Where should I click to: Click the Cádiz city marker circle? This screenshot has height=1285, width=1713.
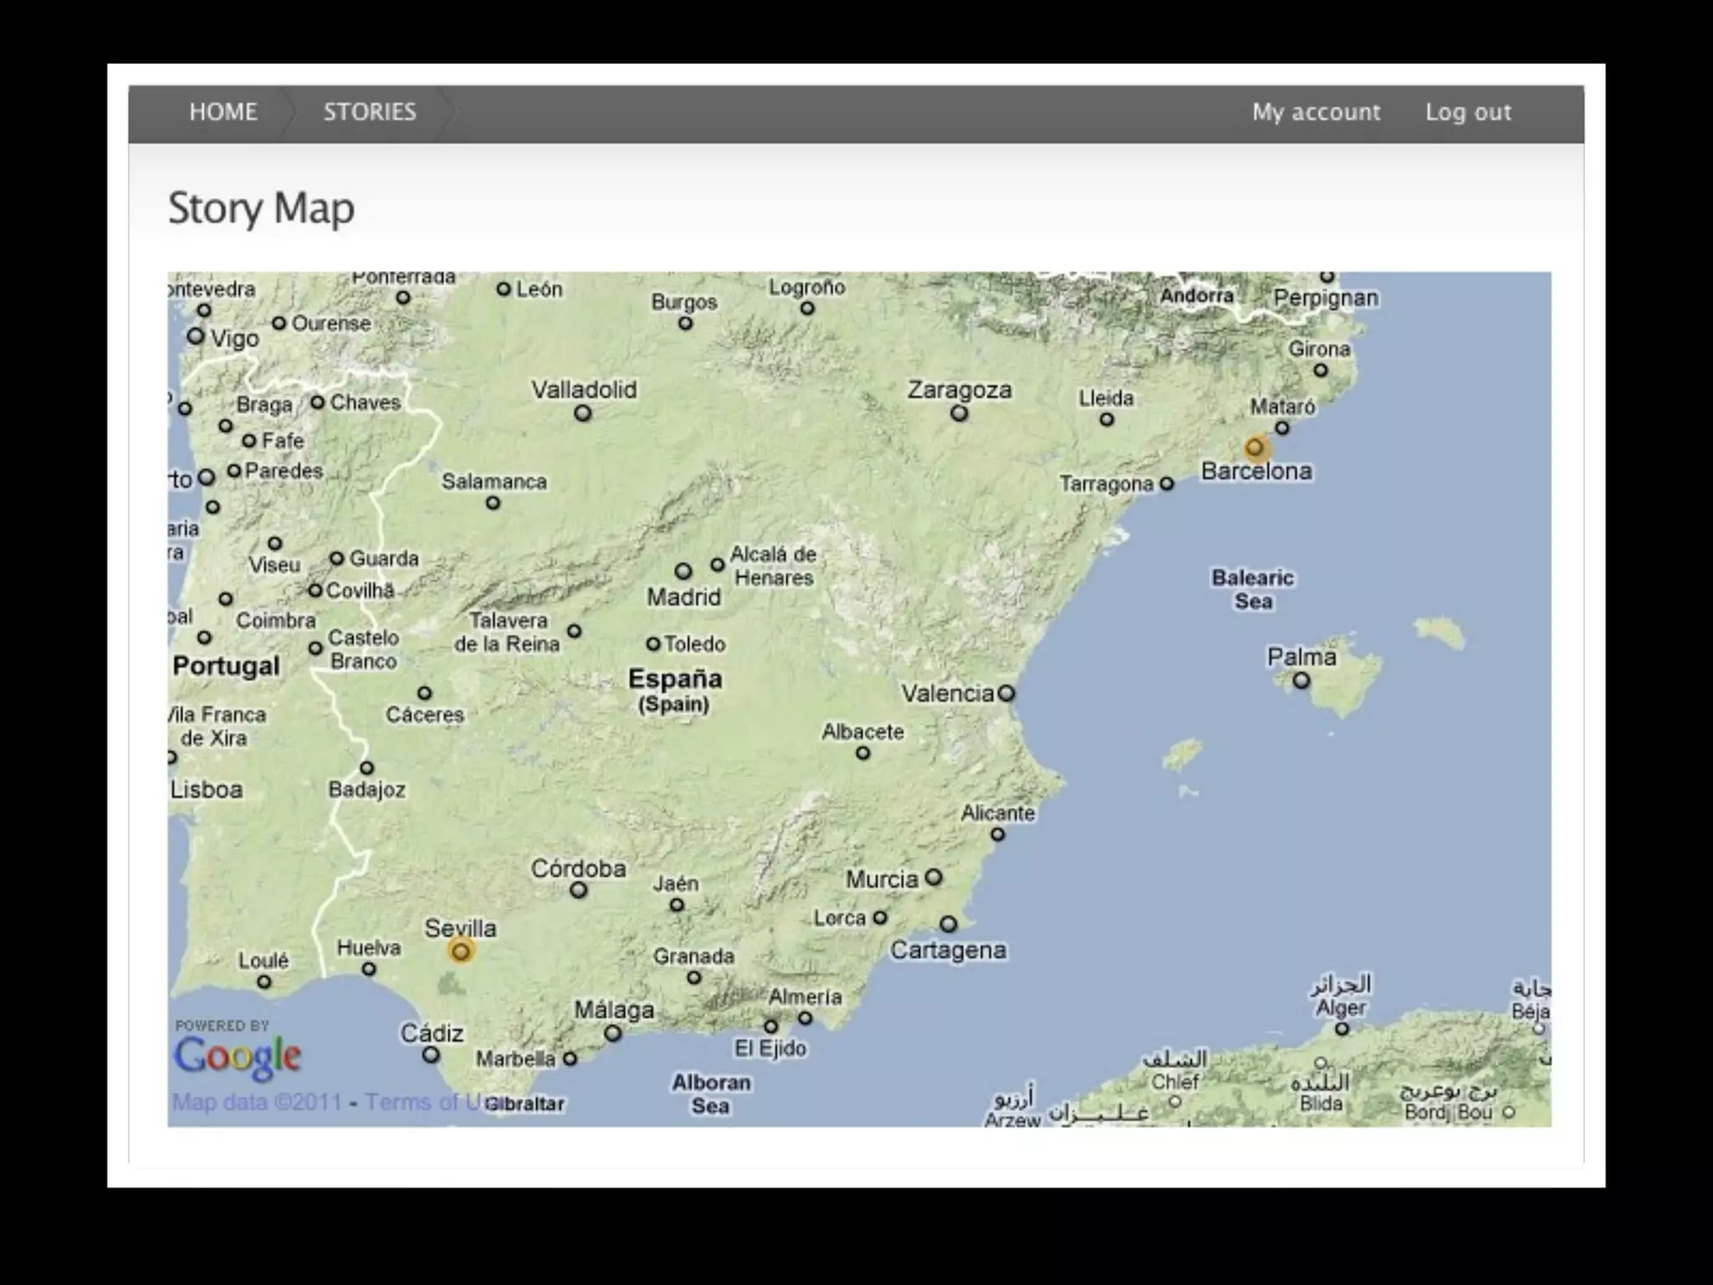431,1055
